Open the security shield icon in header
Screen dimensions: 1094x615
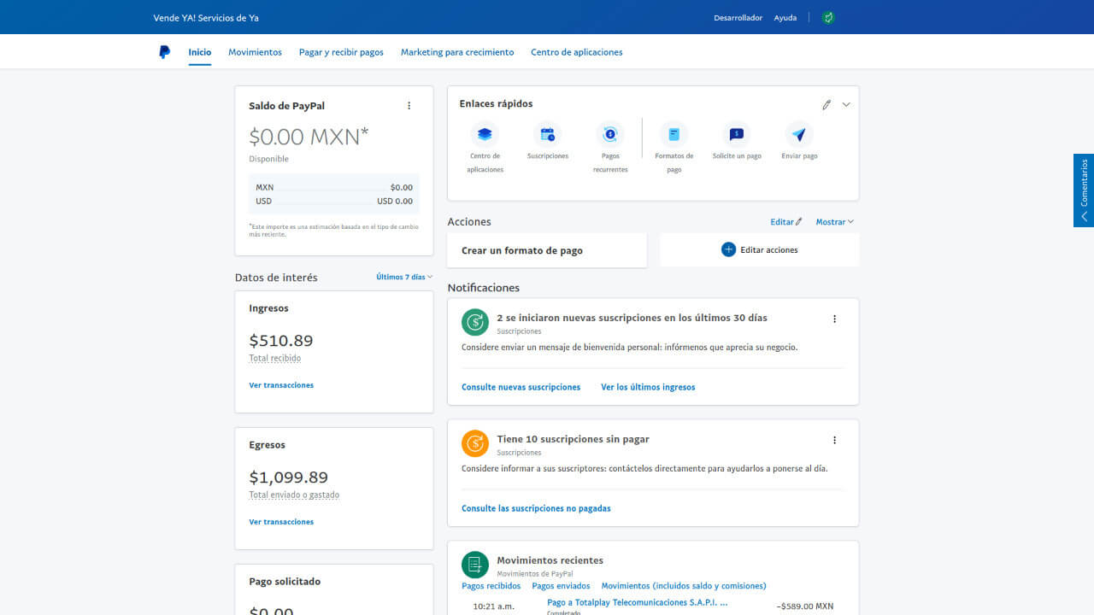[827, 17]
